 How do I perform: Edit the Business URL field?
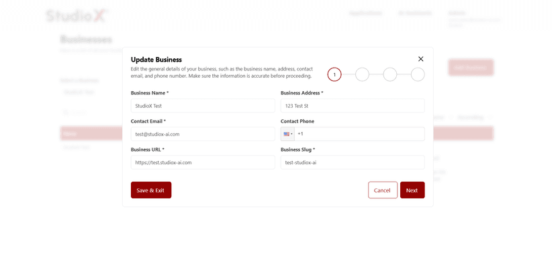pyautogui.click(x=203, y=162)
